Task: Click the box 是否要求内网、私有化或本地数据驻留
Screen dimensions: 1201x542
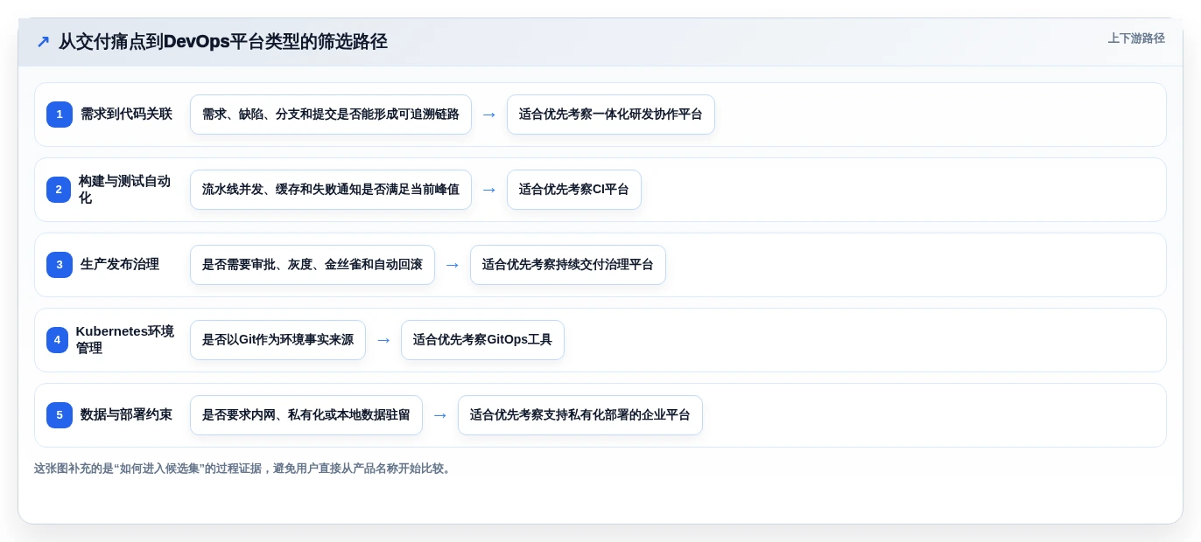Action: point(306,415)
